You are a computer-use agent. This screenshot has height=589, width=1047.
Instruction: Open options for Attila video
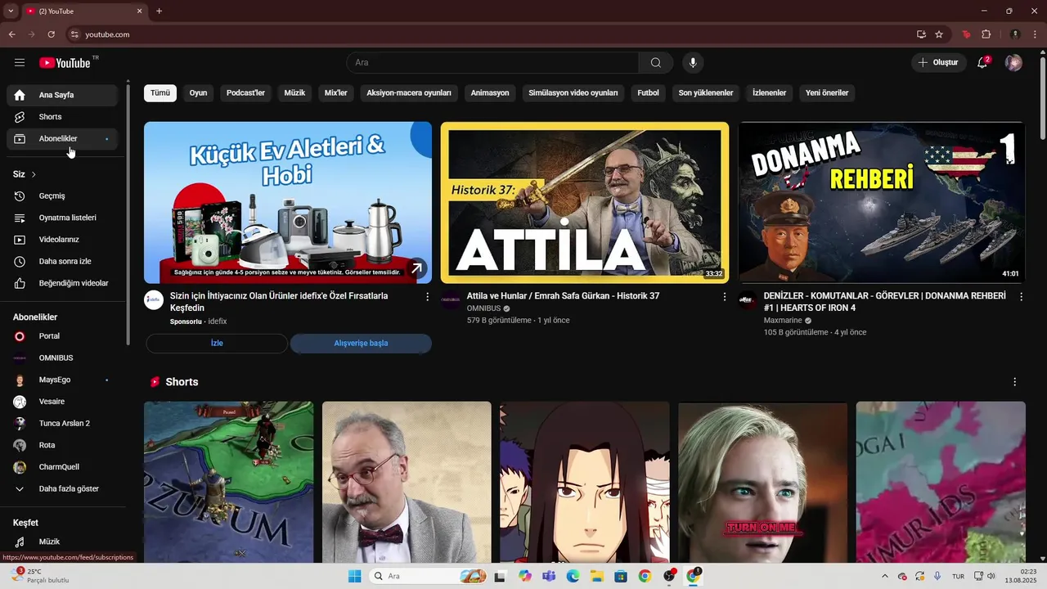pyautogui.click(x=724, y=297)
